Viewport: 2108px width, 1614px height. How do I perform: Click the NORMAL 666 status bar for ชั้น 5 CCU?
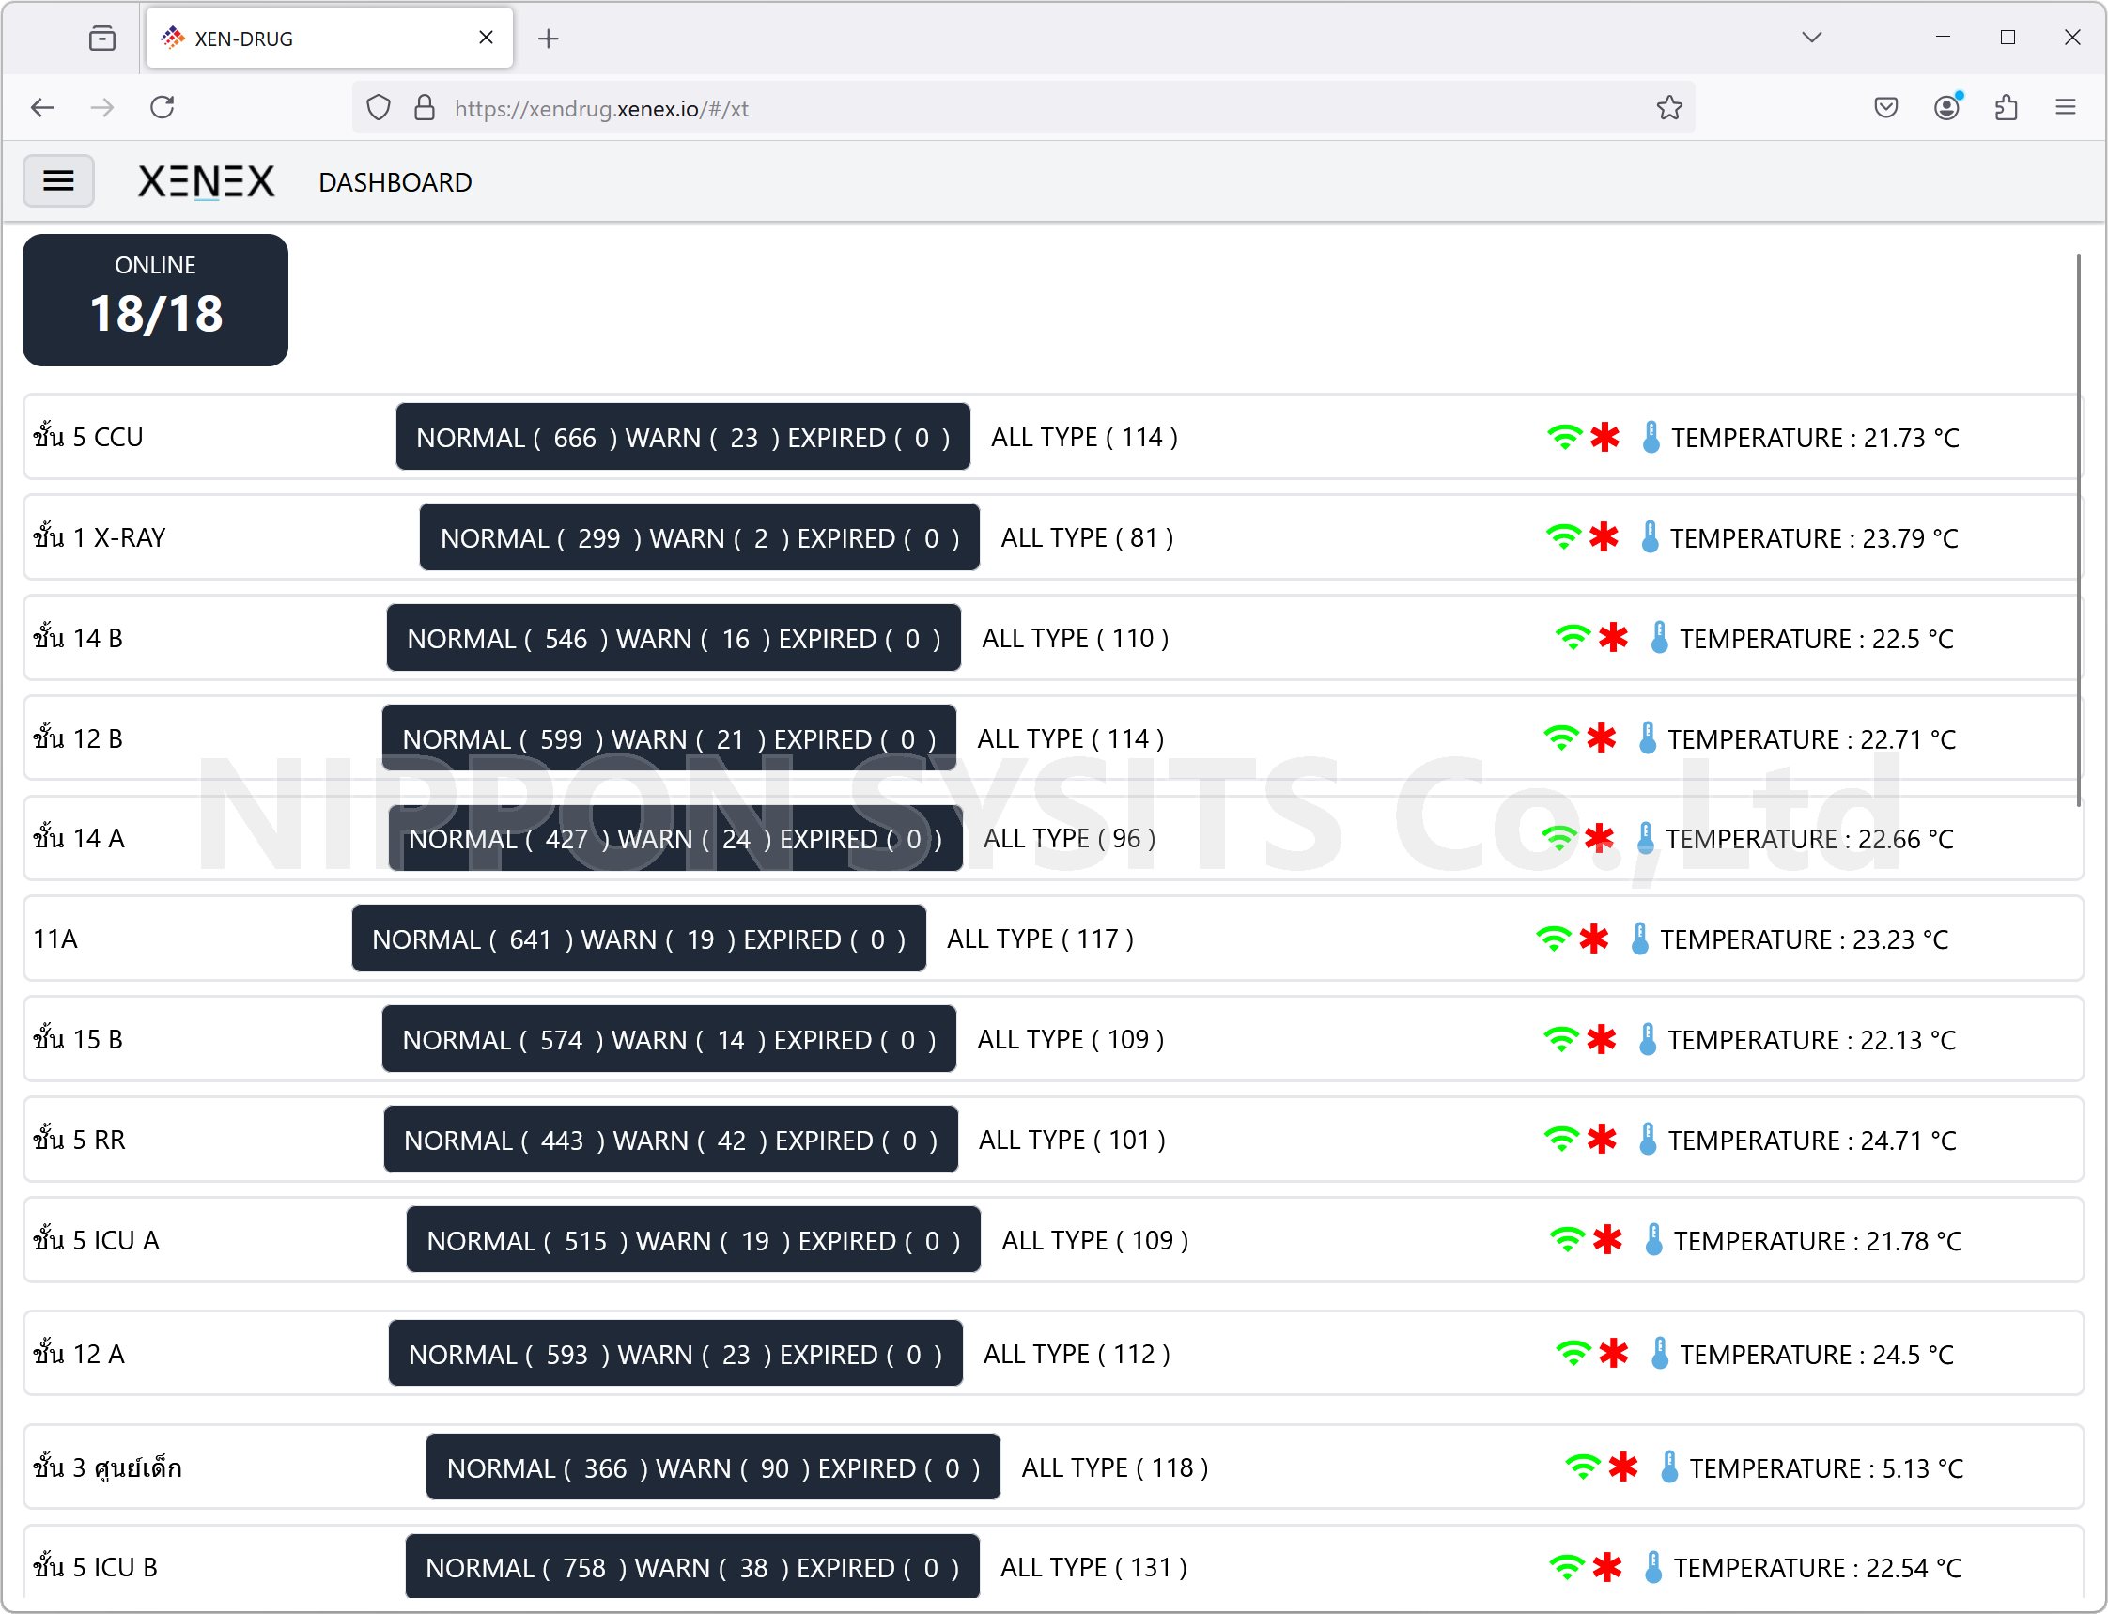tap(682, 437)
